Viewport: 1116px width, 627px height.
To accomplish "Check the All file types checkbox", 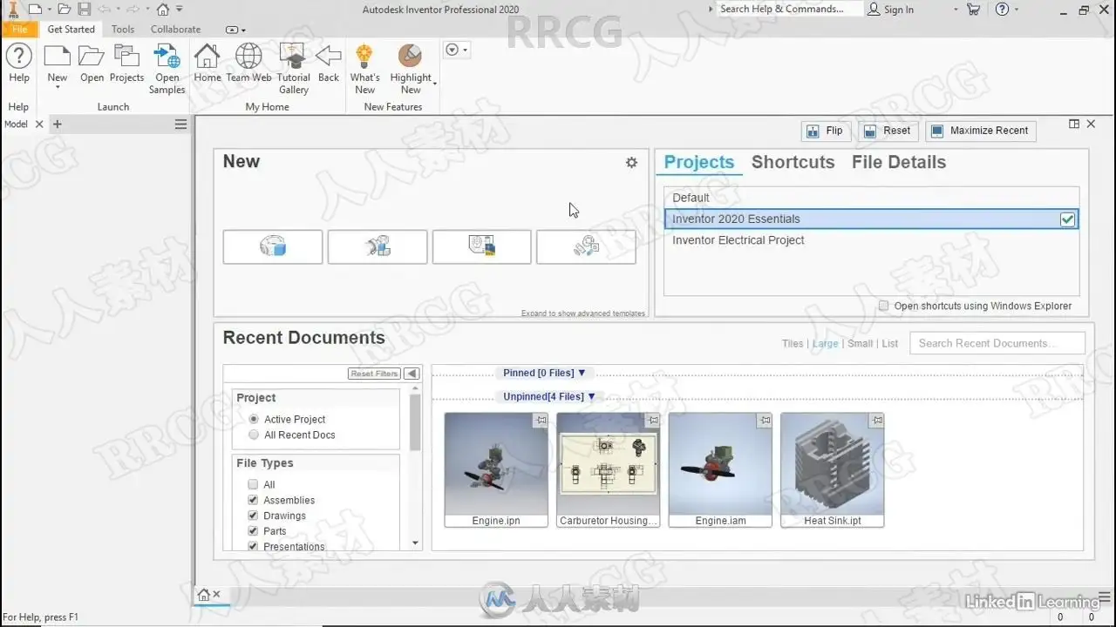I will click(x=253, y=484).
